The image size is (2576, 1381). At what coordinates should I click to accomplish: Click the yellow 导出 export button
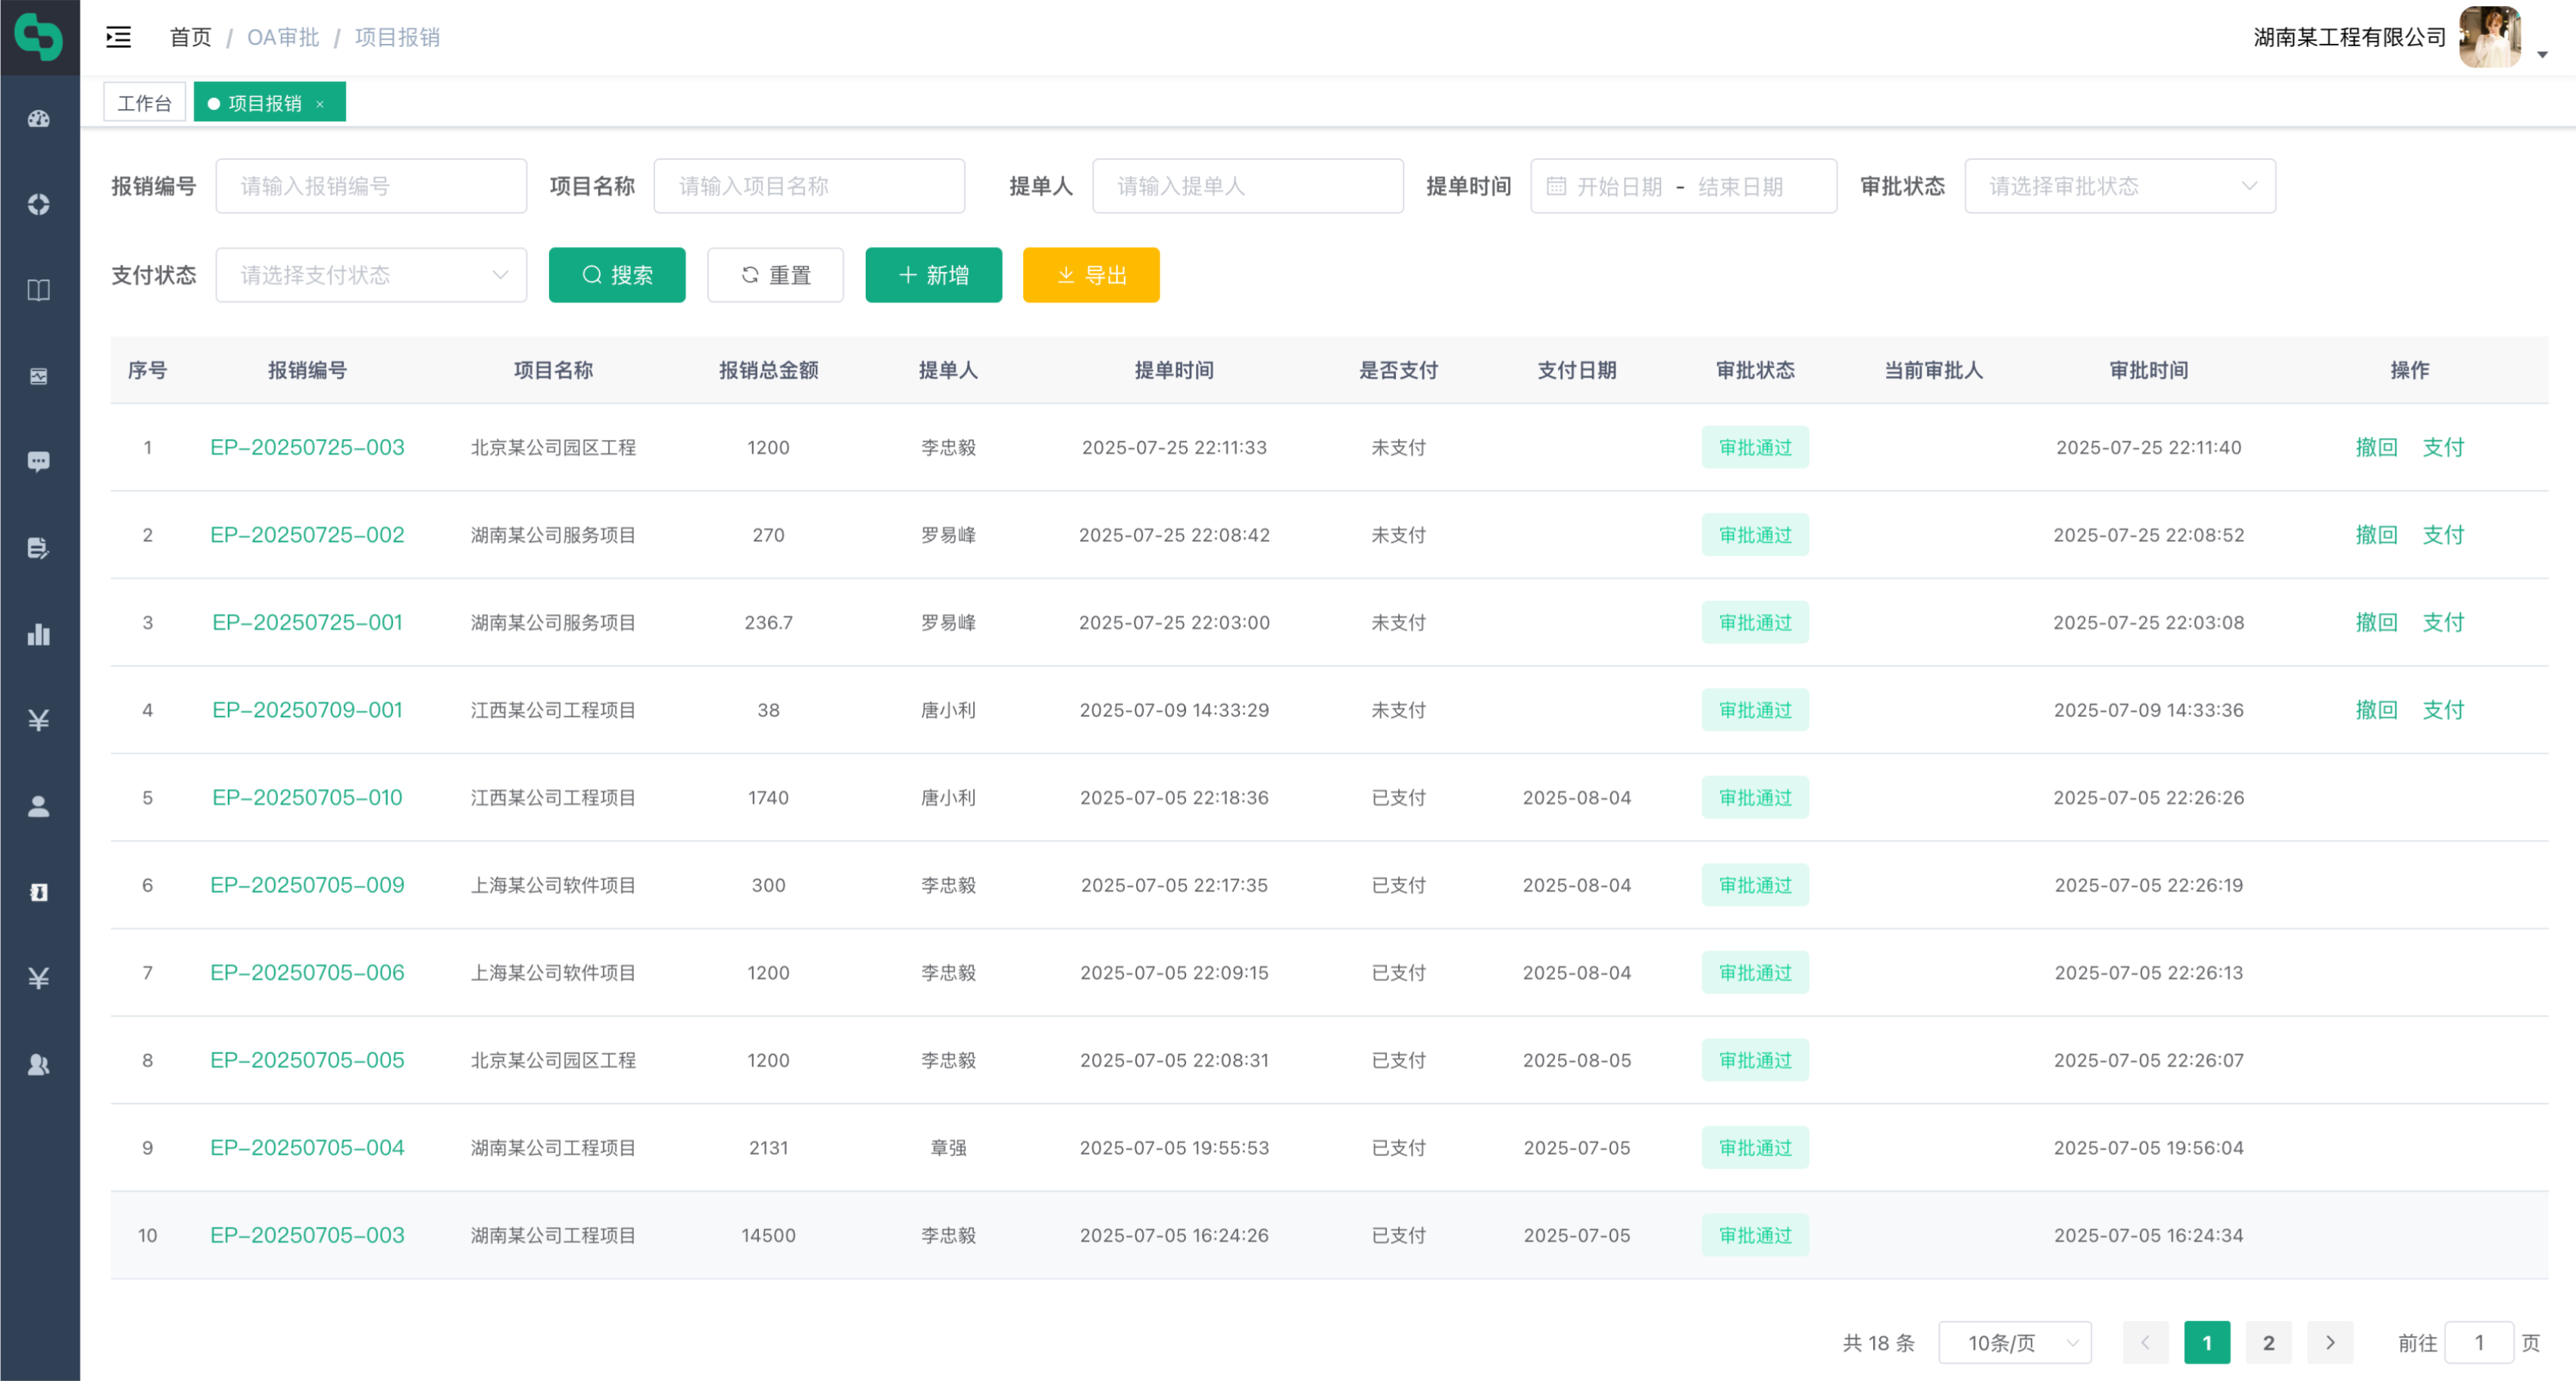click(x=1091, y=275)
